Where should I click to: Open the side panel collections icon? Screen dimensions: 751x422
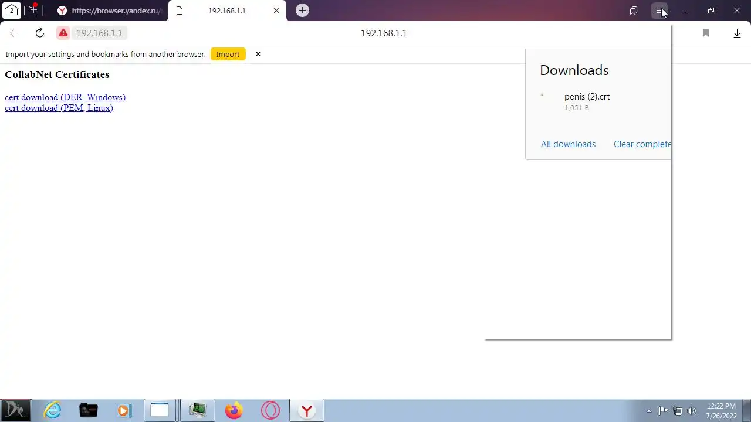634,11
